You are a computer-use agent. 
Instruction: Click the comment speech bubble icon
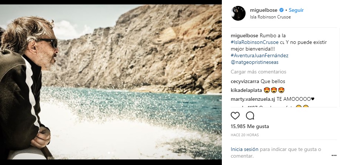click(x=250, y=116)
